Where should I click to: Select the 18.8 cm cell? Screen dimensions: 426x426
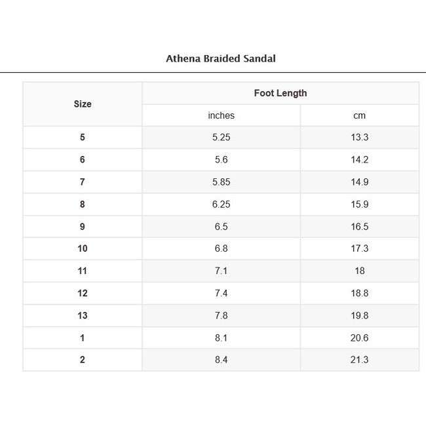pyautogui.click(x=359, y=294)
